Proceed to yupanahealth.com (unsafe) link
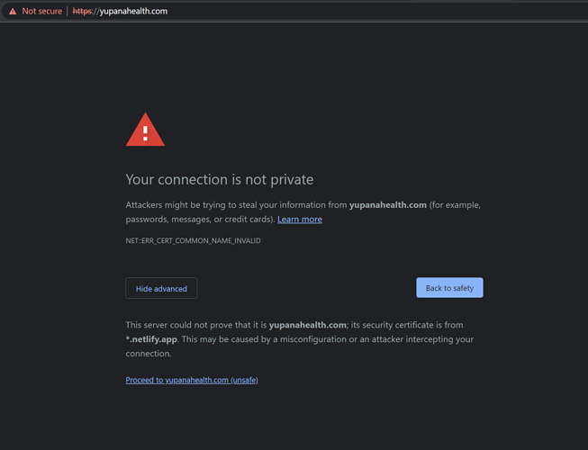The width and height of the screenshot is (588, 450). (x=192, y=380)
